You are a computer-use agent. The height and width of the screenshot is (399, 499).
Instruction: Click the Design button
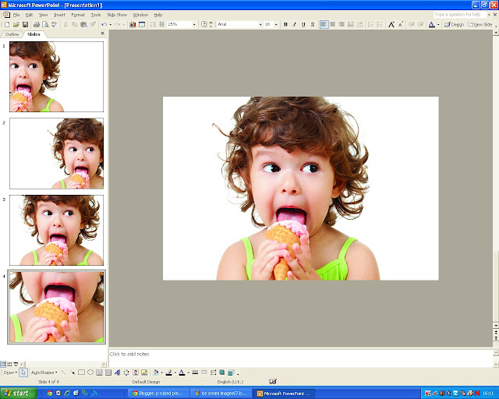tap(455, 25)
